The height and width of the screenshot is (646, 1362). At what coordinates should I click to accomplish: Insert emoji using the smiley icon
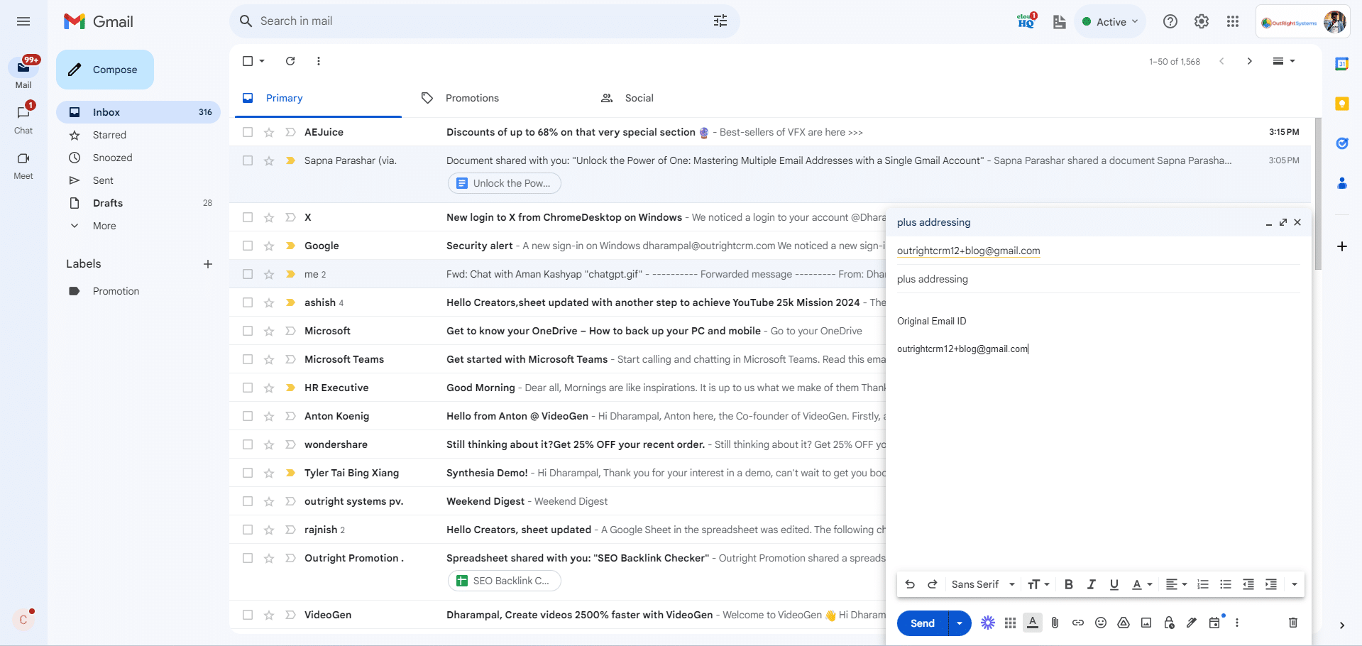point(1100,623)
